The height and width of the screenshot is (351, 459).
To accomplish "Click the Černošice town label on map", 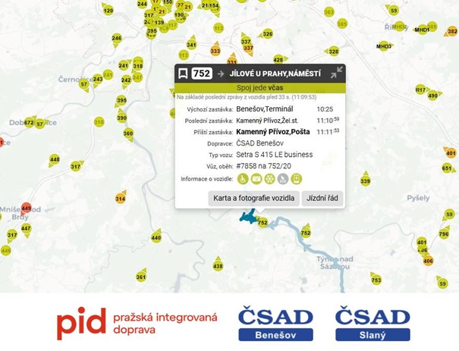I will tap(76, 80).
